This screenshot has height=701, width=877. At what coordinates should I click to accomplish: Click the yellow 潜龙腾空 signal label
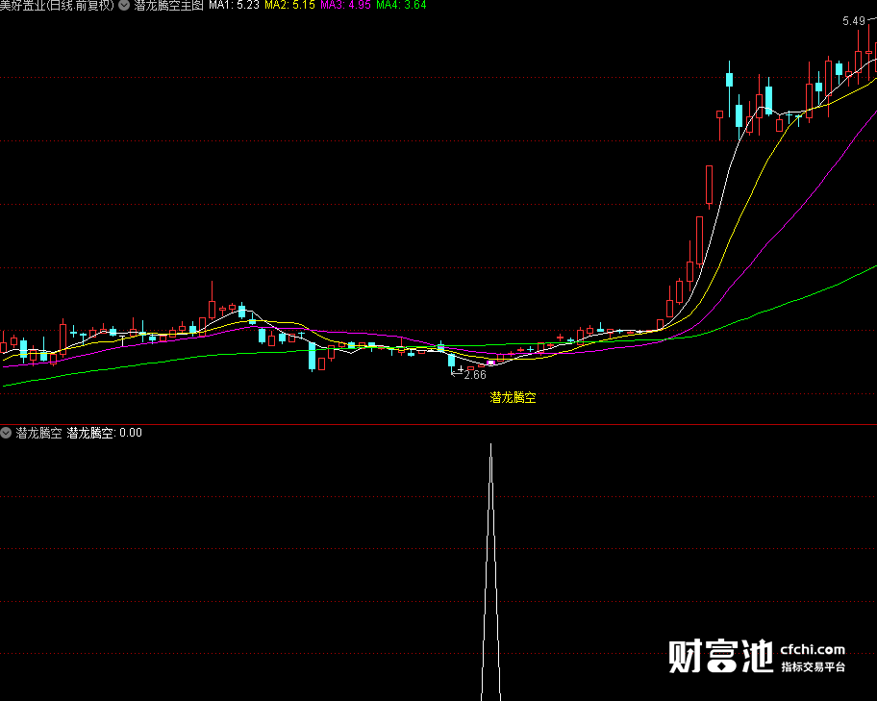click(513, 397)
